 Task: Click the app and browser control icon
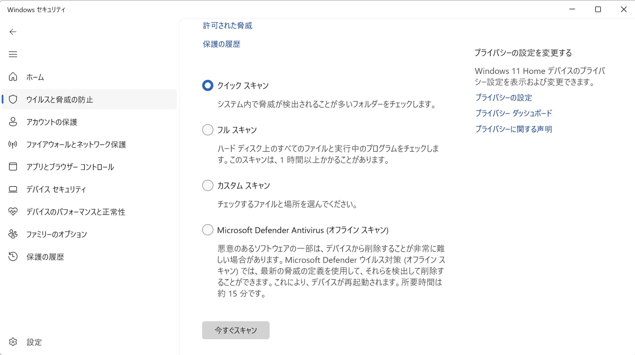pyautogui.click(x=13, y=166)
